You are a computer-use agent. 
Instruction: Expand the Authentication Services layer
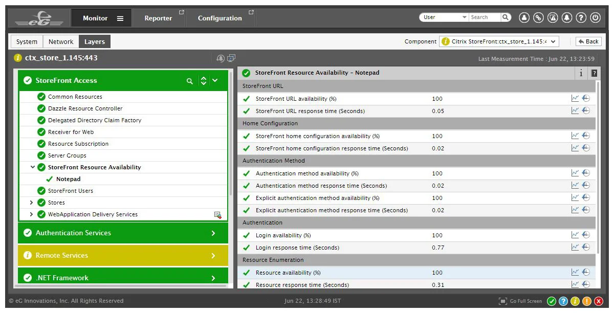(x=213, y=233)
